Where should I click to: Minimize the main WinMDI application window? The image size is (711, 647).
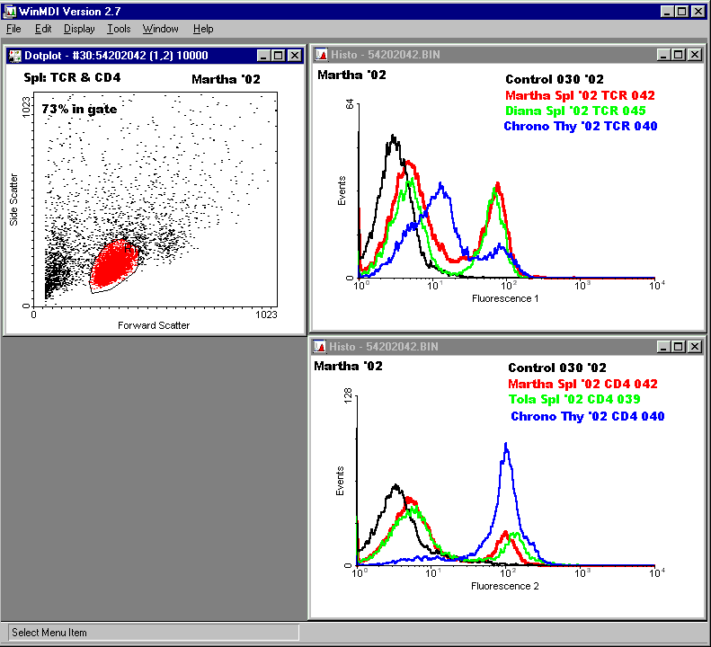(666, 11)
